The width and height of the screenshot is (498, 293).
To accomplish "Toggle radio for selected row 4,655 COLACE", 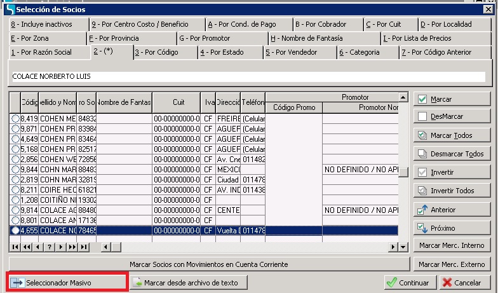I will [x=16, y=230].
